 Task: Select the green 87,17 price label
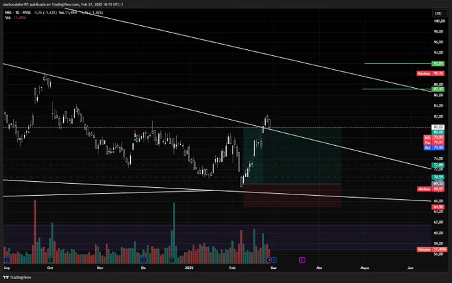point(438,89)
